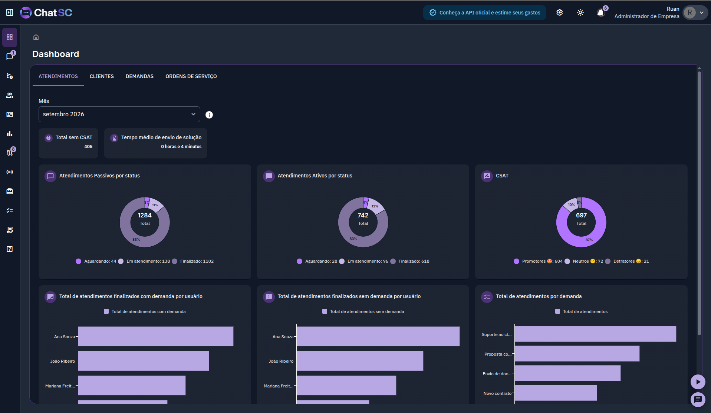Click the round play button at bottom right
Screen dimensions: 711x413
pos(698,382)
